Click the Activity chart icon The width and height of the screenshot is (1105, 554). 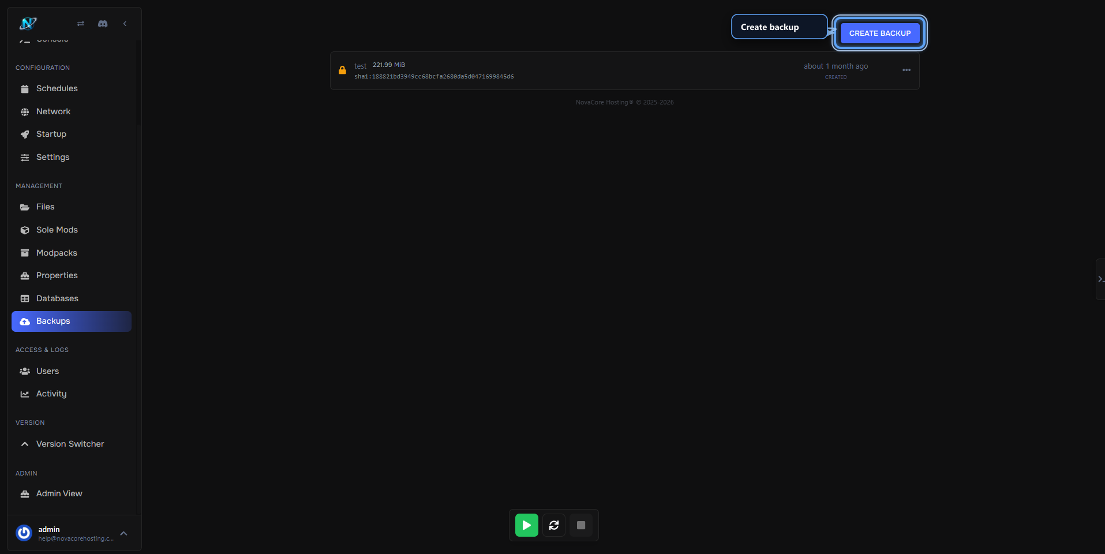click(25, 394)
